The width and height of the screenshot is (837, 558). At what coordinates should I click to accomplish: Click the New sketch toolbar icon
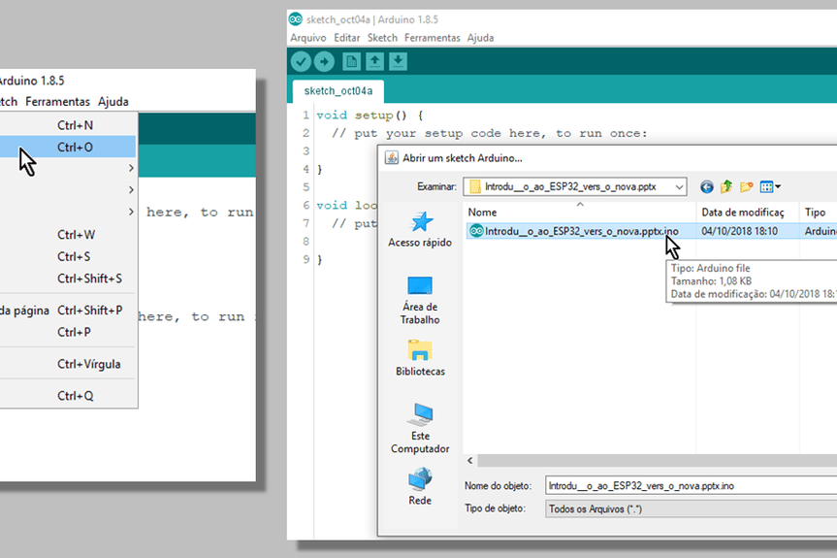tap(351, 62)
